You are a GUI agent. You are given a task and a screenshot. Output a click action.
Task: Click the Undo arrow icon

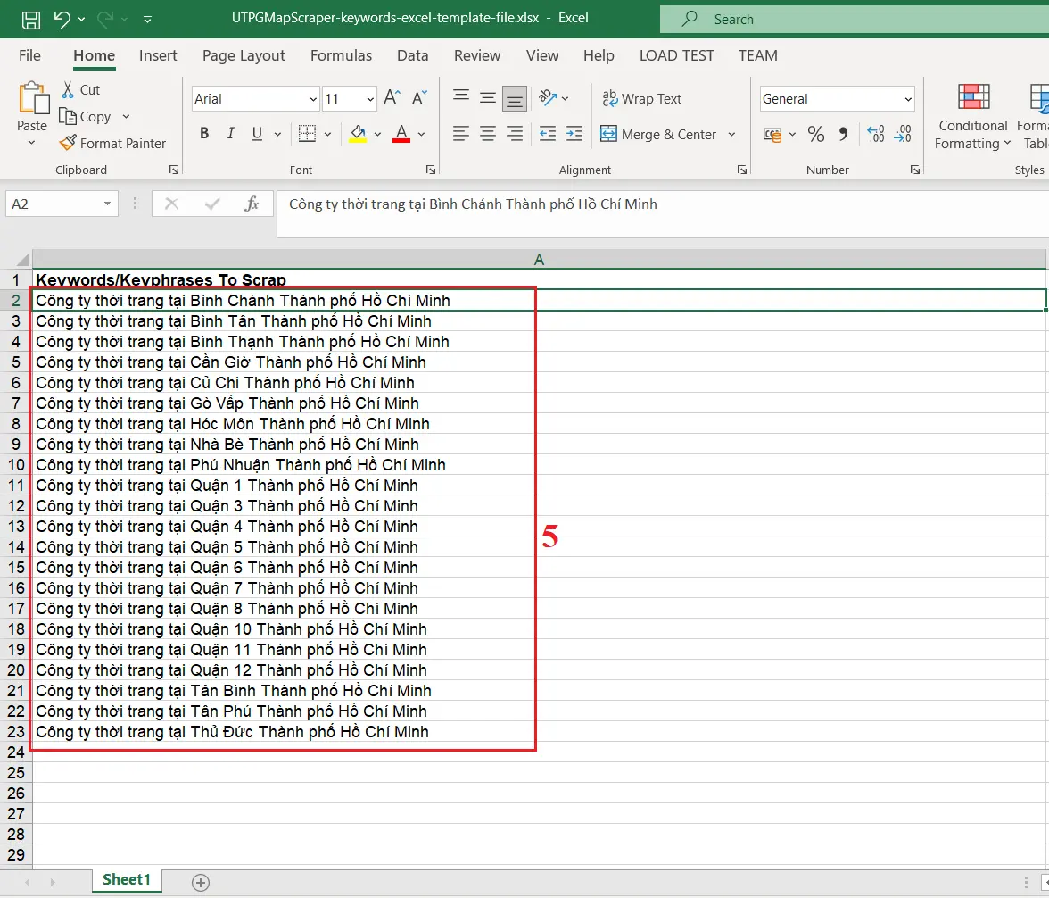(61, 19)
